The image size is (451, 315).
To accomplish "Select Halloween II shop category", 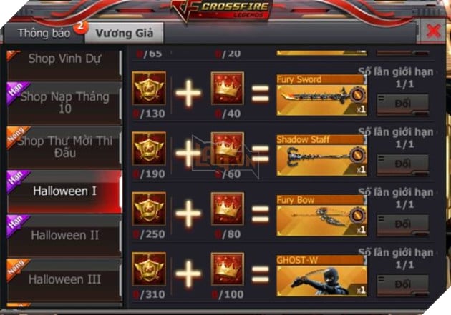I will (x=64, y=235).
